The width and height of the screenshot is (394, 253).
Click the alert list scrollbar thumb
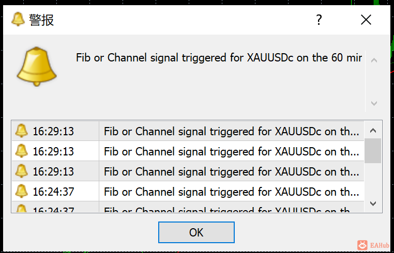click(x=373, y=151)
